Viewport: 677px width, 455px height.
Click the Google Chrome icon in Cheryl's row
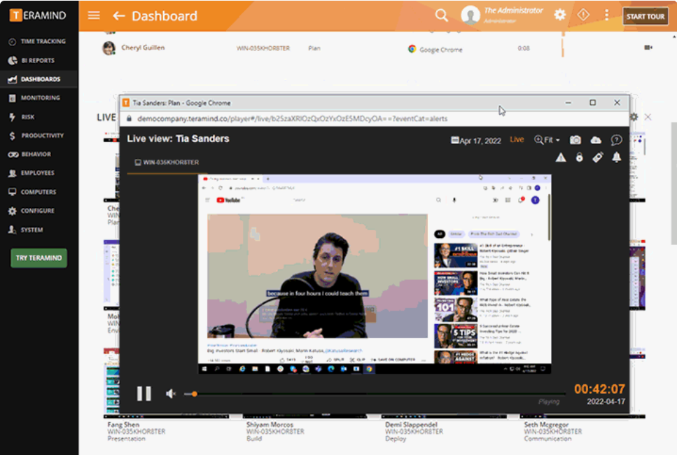click(412, 49)
